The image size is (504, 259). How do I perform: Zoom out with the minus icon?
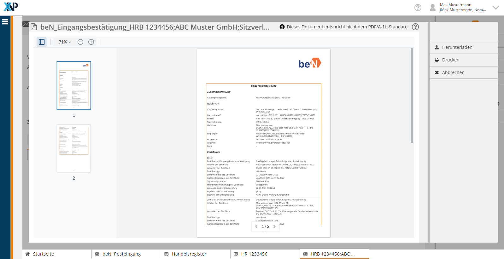tap(80, 42)
